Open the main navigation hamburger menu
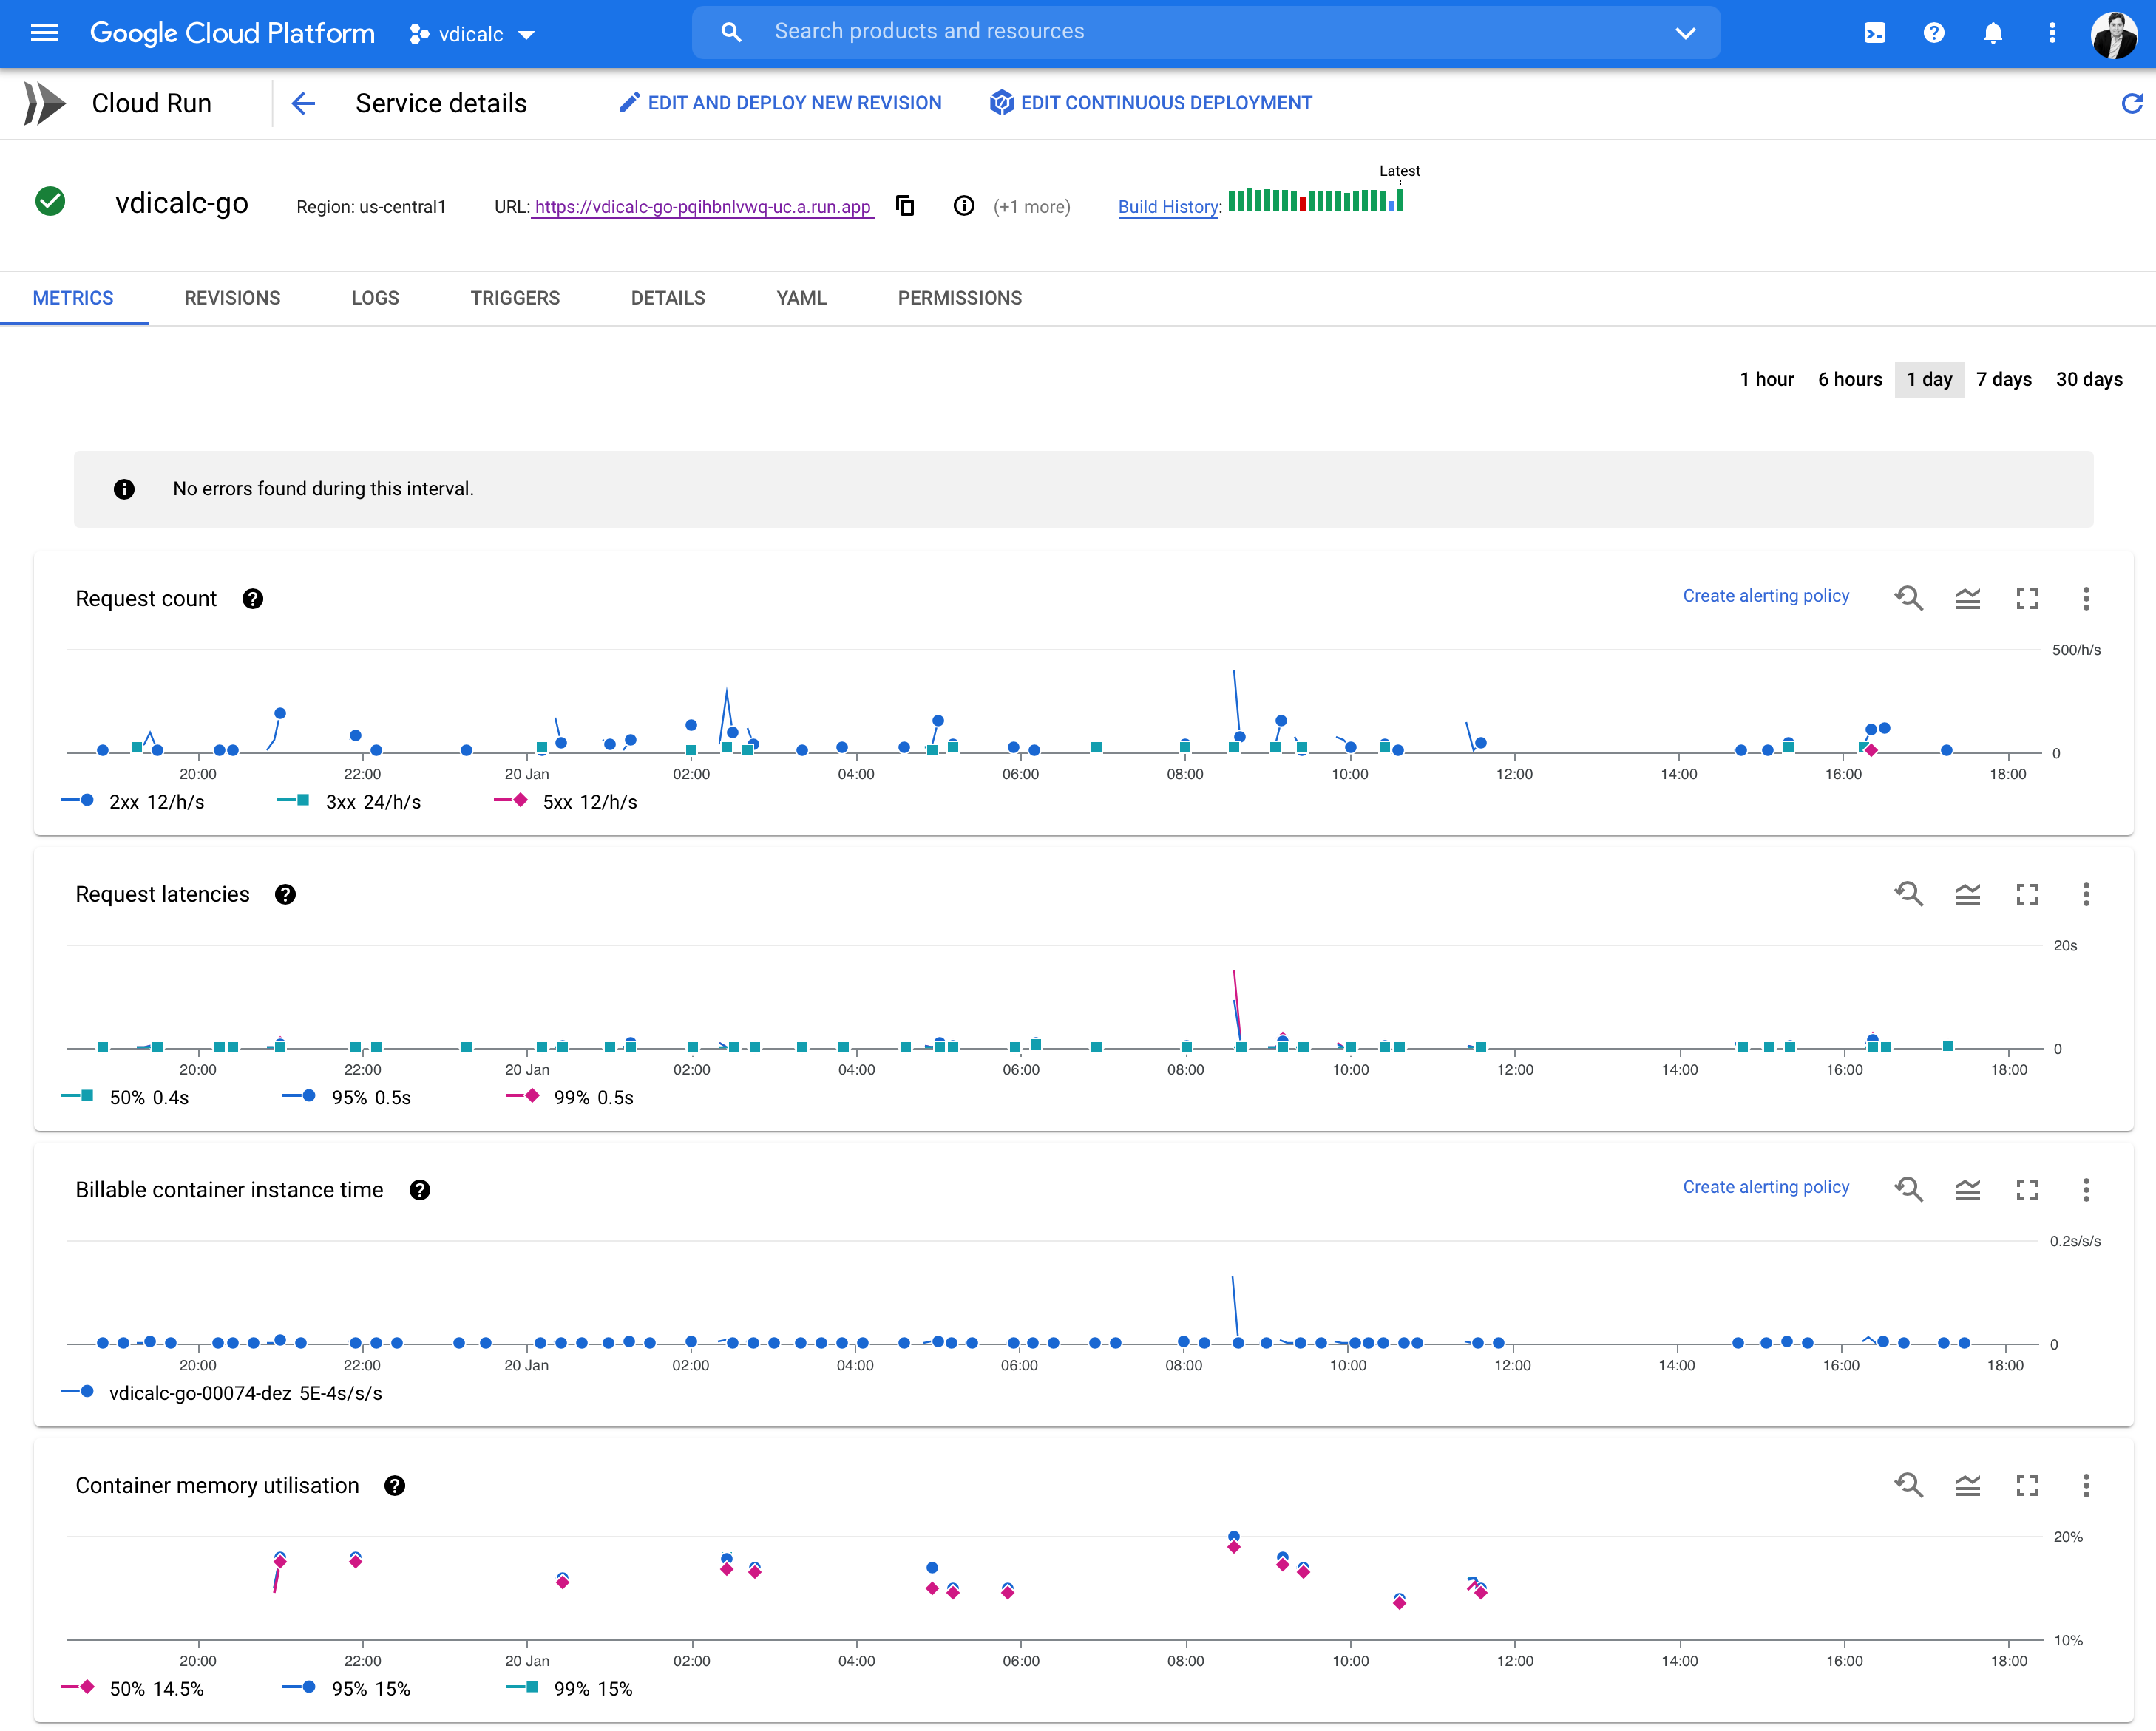Screen dimensions: 2156x1731 (44, 33)
